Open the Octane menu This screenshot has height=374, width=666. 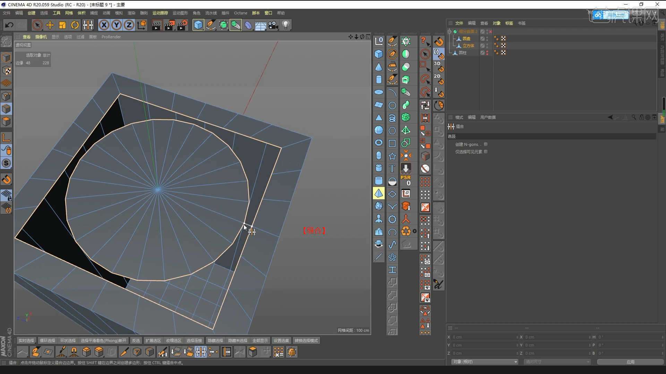click(x=241, y=13)
